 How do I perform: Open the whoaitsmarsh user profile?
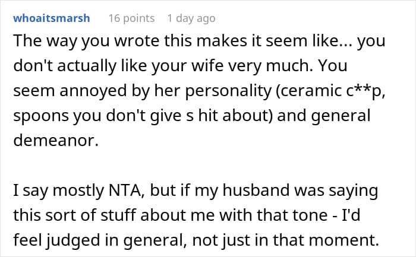(x=51, y=18)
